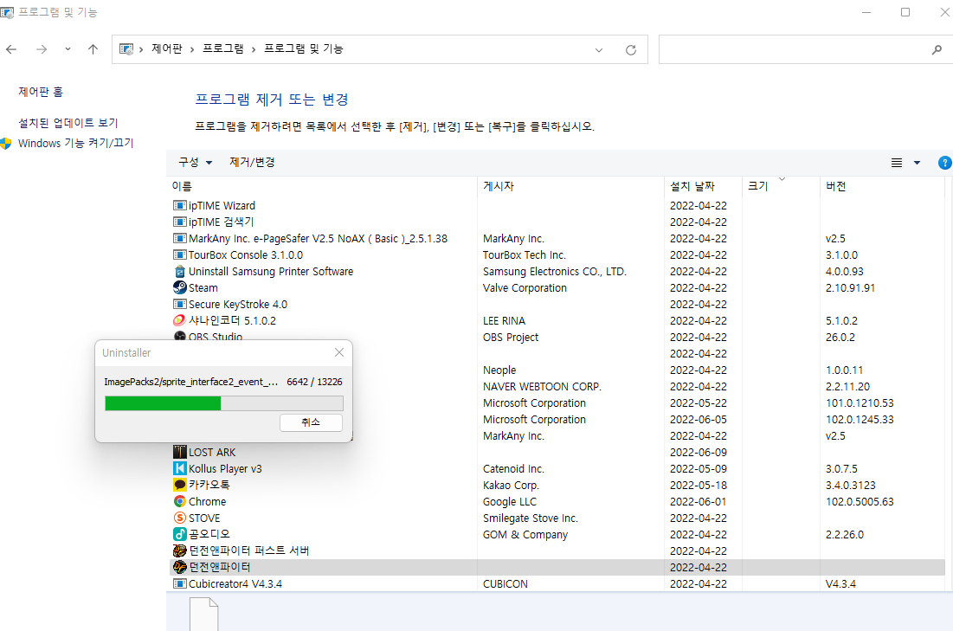Screen dimensions: 953x631
Task: Click publisher text 'GOM & Company'
Action: click(525, 535)
